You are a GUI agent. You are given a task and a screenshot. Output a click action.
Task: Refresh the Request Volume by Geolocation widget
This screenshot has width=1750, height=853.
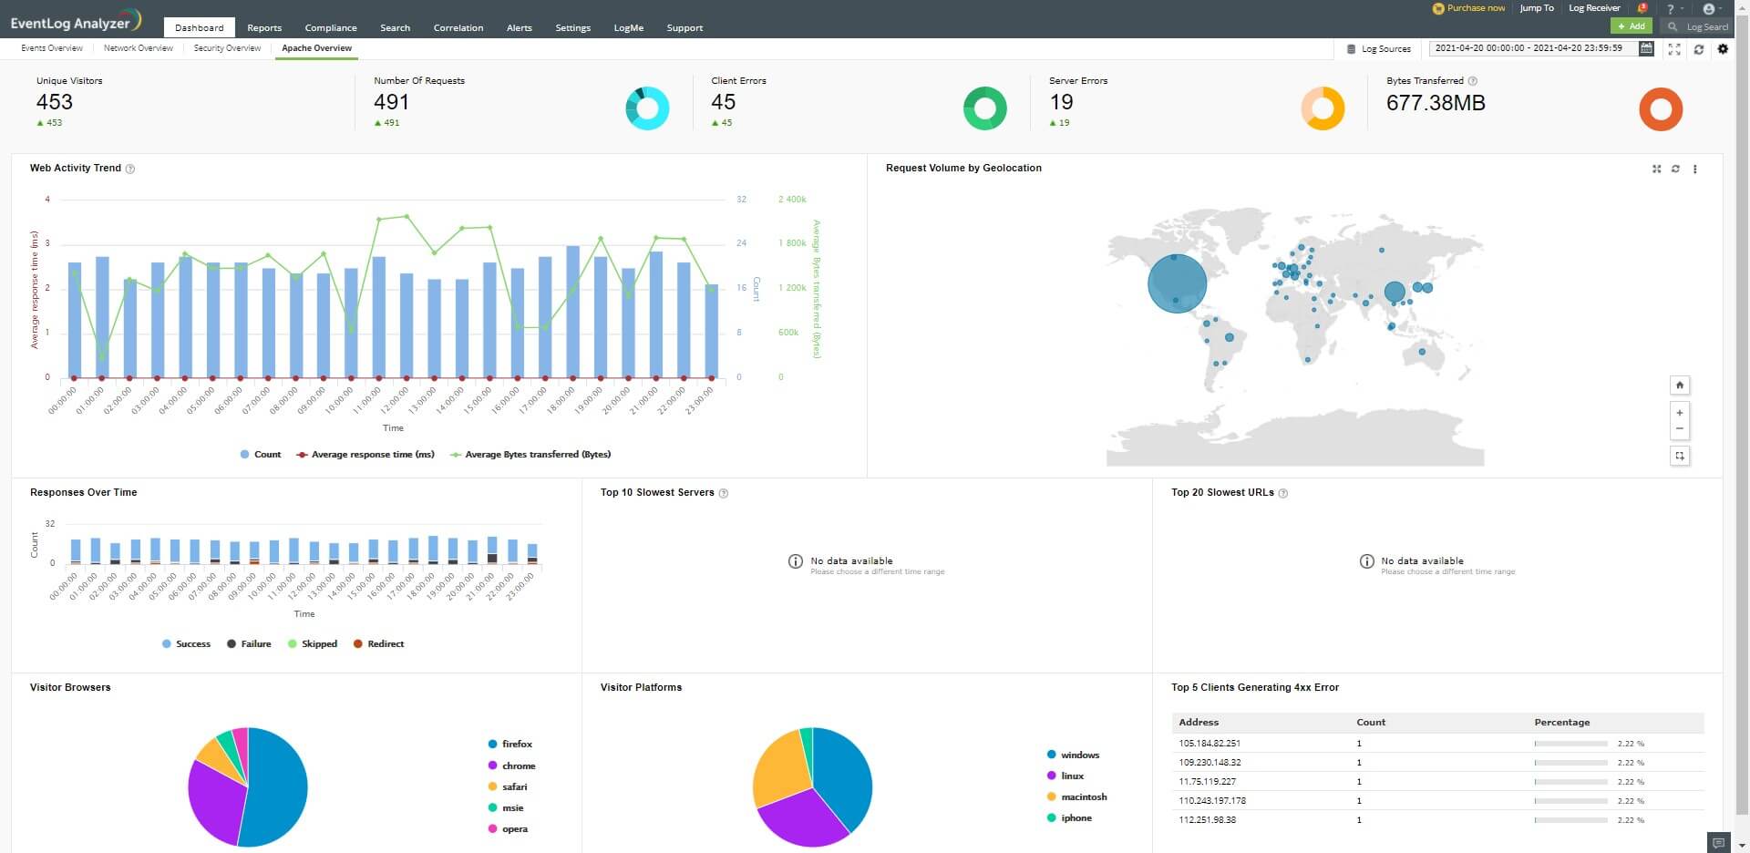[1675, 169]
